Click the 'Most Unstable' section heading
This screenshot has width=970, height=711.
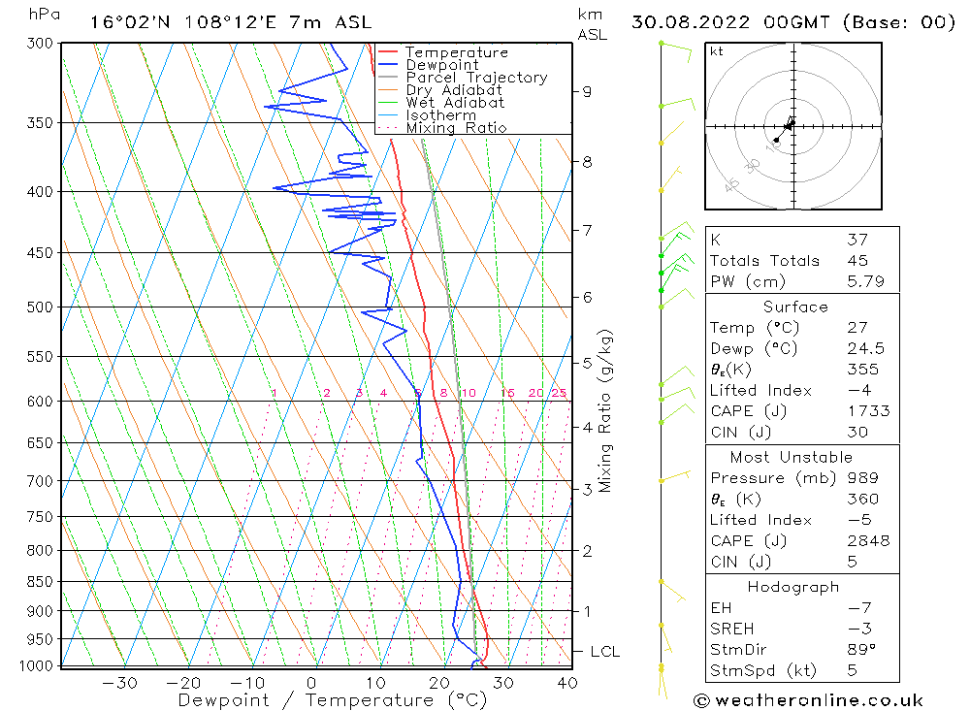792,457
